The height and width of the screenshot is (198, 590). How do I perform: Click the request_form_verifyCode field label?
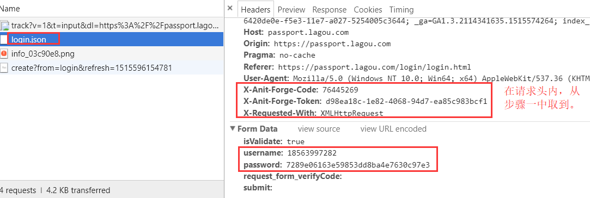coord(293,176)
